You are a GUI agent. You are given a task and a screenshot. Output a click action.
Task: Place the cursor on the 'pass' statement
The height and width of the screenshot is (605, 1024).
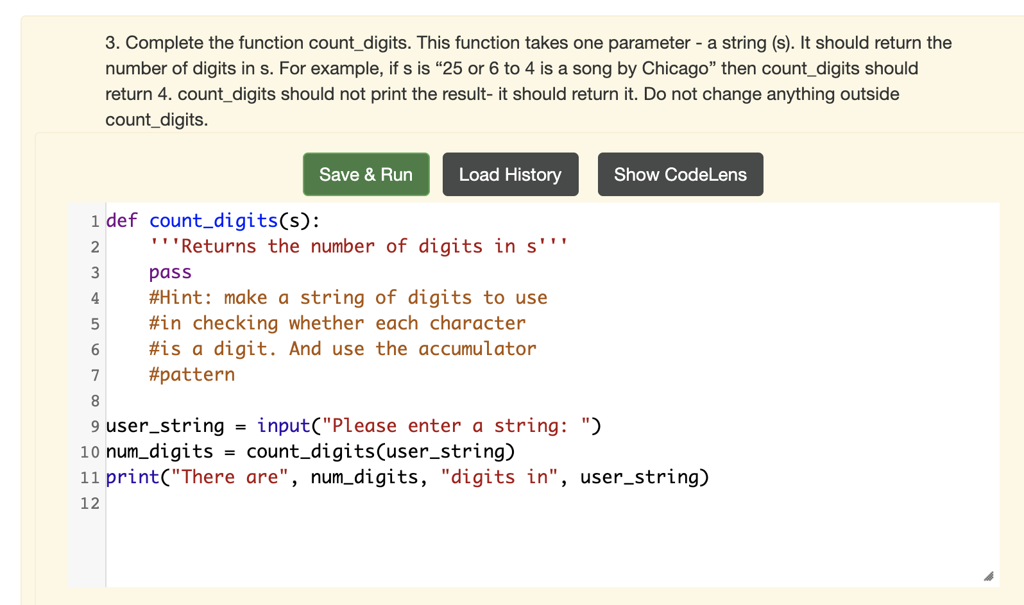[170, 272]
